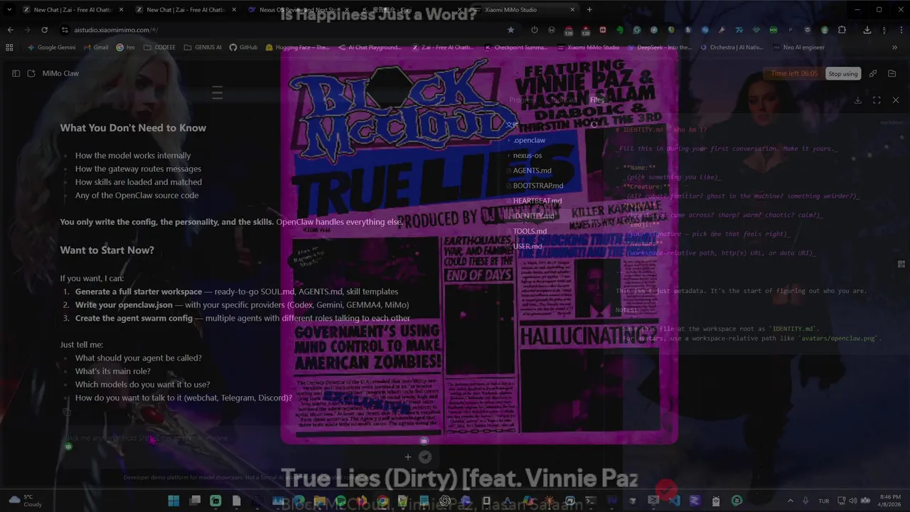Open Neo AI engineer bookmark
Screen dimensions: 910x512
click(798, 47)
